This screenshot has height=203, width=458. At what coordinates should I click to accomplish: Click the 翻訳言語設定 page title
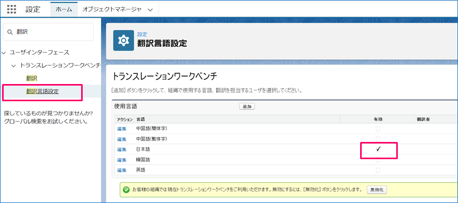click(162, 44)
